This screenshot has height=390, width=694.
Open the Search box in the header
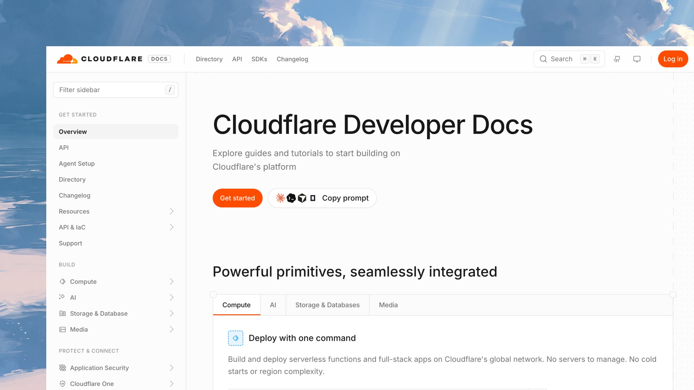click(x=569, y=59)
